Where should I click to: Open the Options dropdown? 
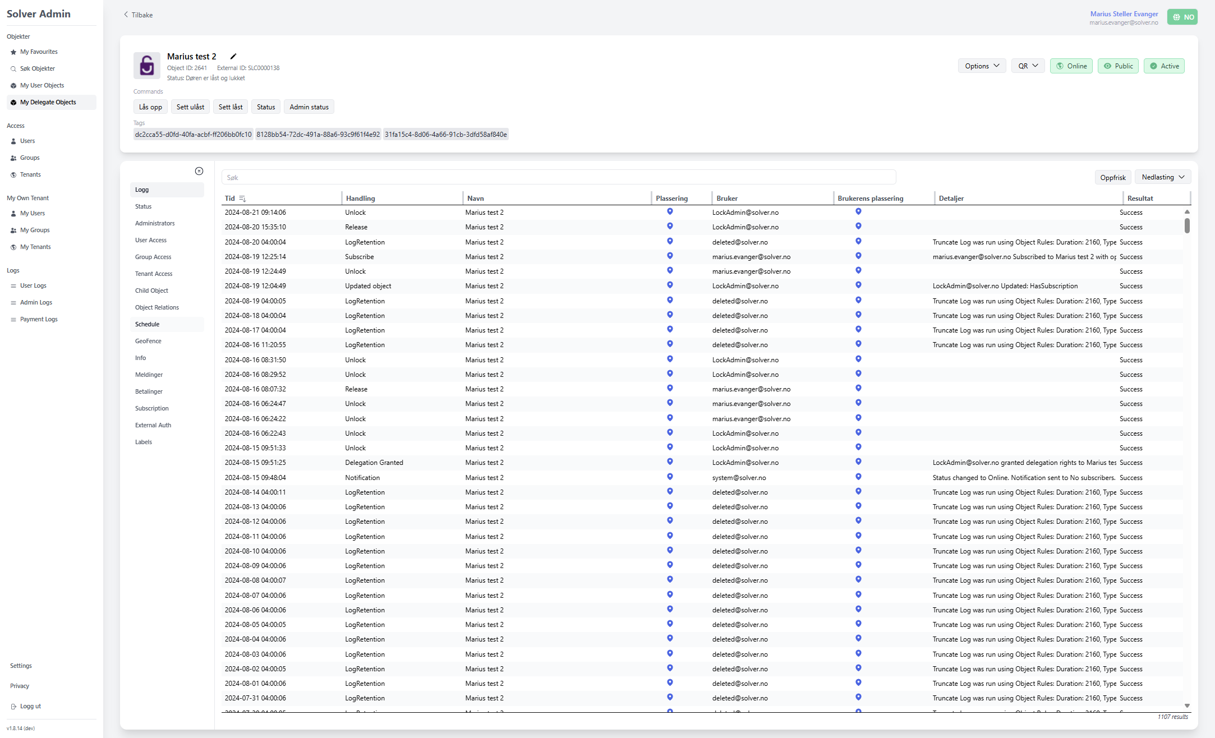coord(982,66)
